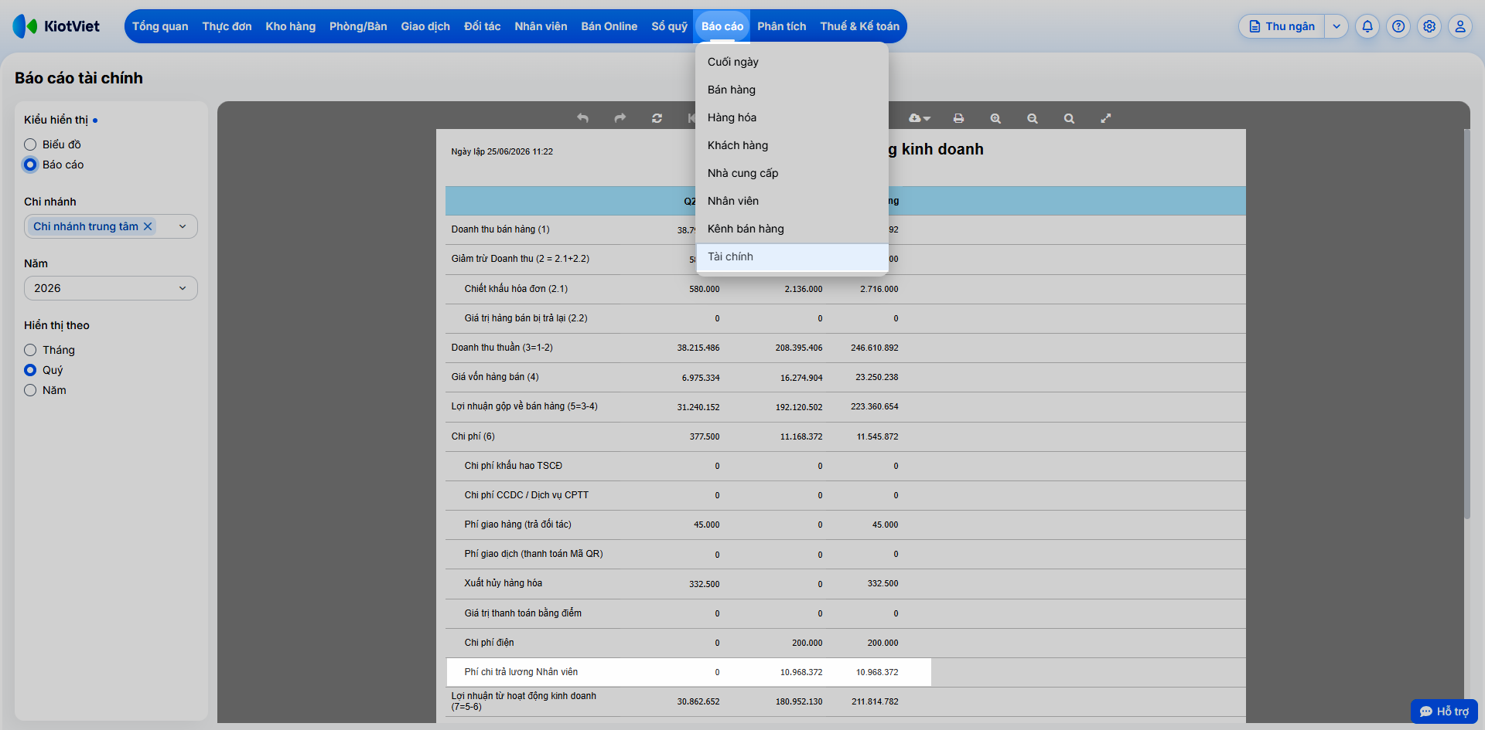The width and height of the screenshot is (1485, 730).
Task: Zoom in on the report
Action: coord(995,118)
